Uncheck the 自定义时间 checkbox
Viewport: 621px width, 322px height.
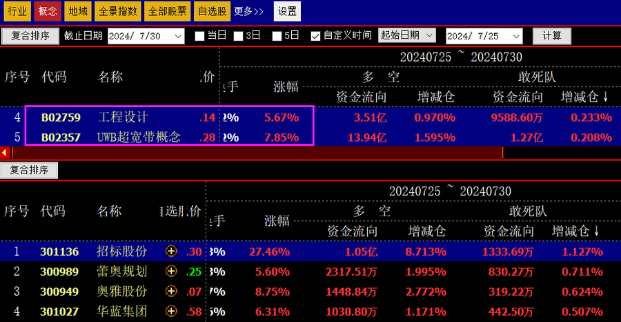click(x=315, y=36)
